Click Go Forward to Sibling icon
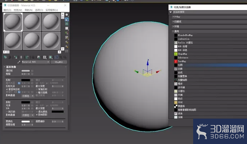This screenshot has height=144, width=247. coord(65,57)
